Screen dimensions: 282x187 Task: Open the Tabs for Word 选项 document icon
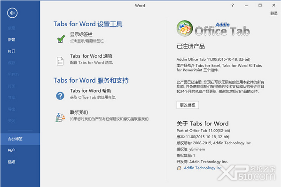click(x=60, y=61)
